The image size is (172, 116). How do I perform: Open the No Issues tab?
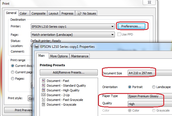coord(86,13)
